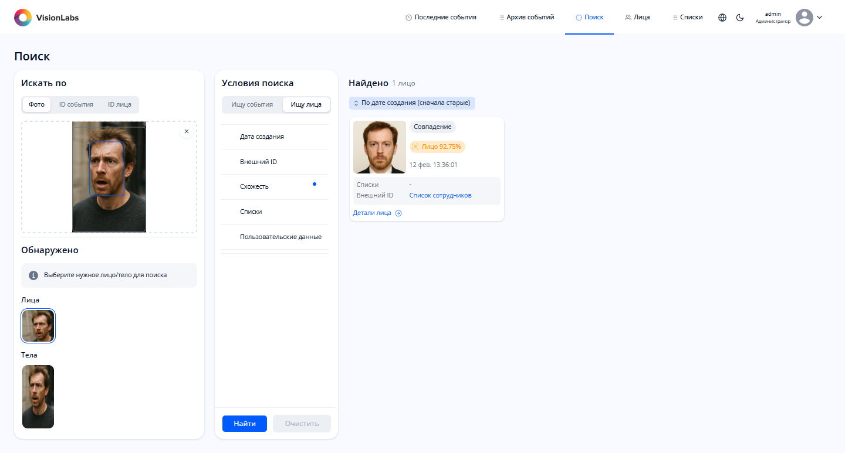Switch search source to ID события

point(76,104)
